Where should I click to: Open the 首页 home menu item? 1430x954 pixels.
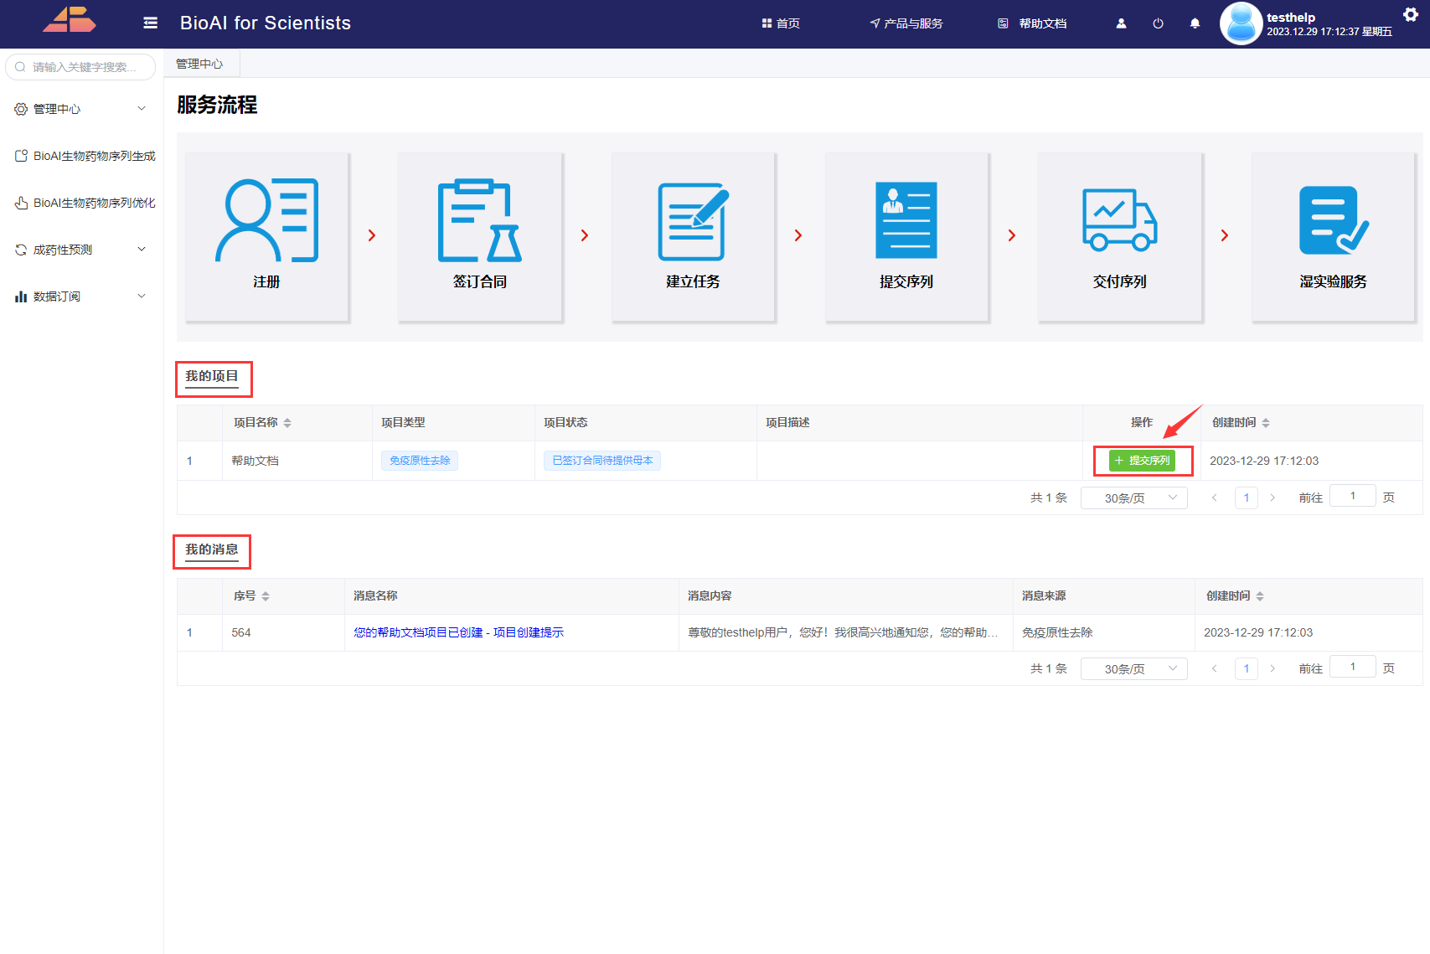click(x=781, y=23)
